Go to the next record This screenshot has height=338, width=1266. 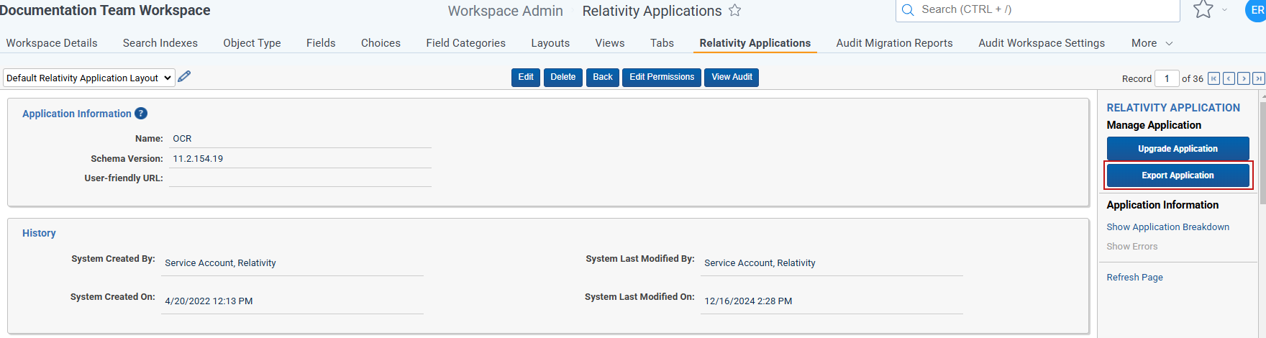click(x=1244, y=78)
